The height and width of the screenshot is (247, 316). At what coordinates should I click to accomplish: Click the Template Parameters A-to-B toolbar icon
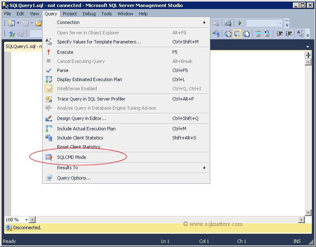[x=300, y=34]
